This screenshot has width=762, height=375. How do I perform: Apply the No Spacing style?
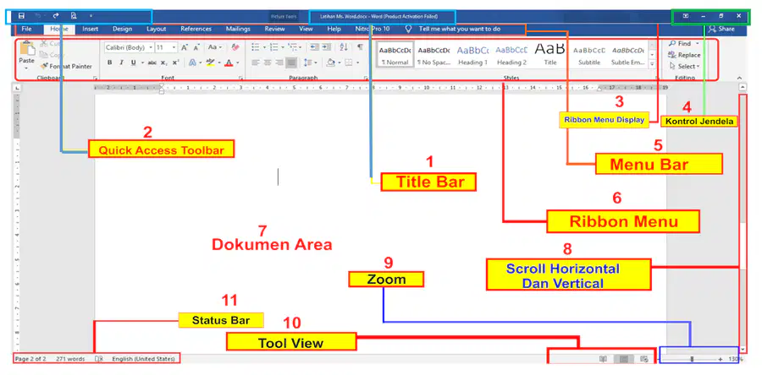click(x=433, y=55)
